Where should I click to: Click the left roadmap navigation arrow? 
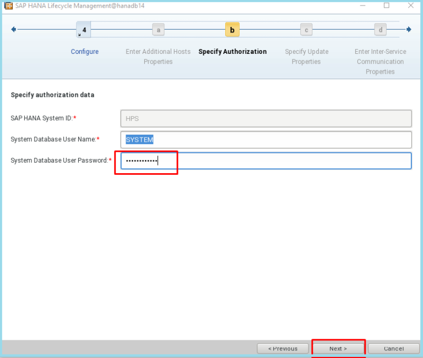pyautogui.click(x=13, y=29)
